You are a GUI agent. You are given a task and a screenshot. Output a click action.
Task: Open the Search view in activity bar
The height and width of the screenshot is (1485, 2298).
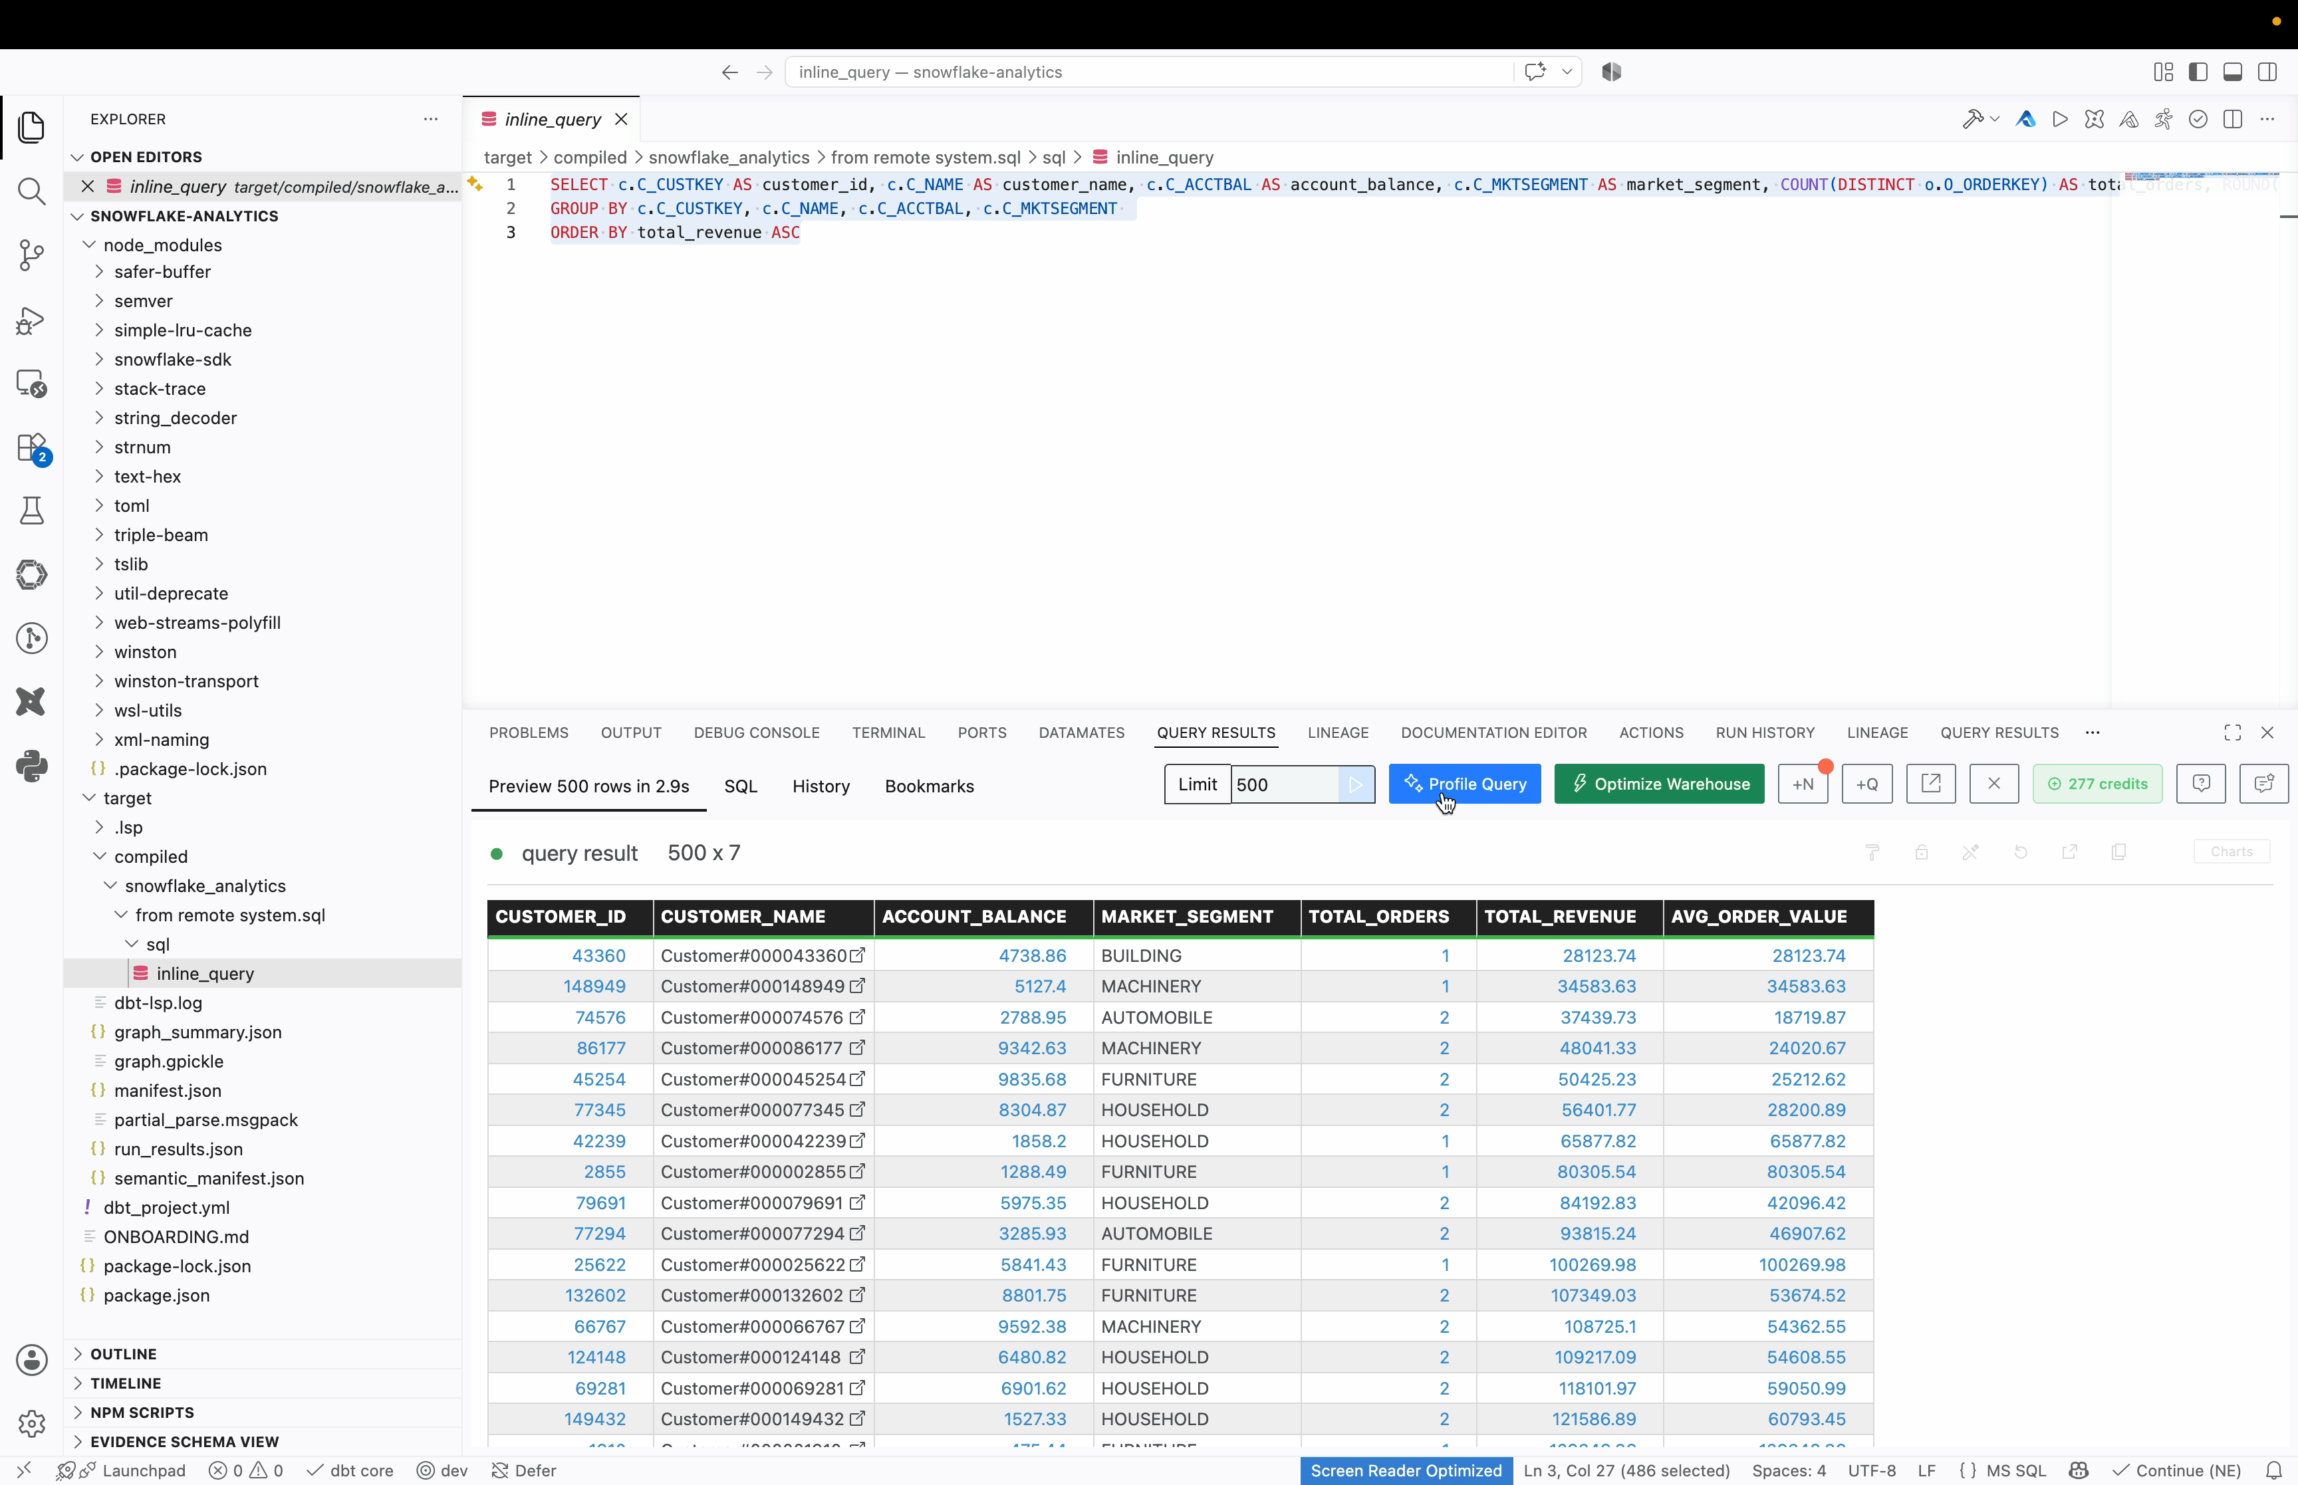click(x=31, y=191)
